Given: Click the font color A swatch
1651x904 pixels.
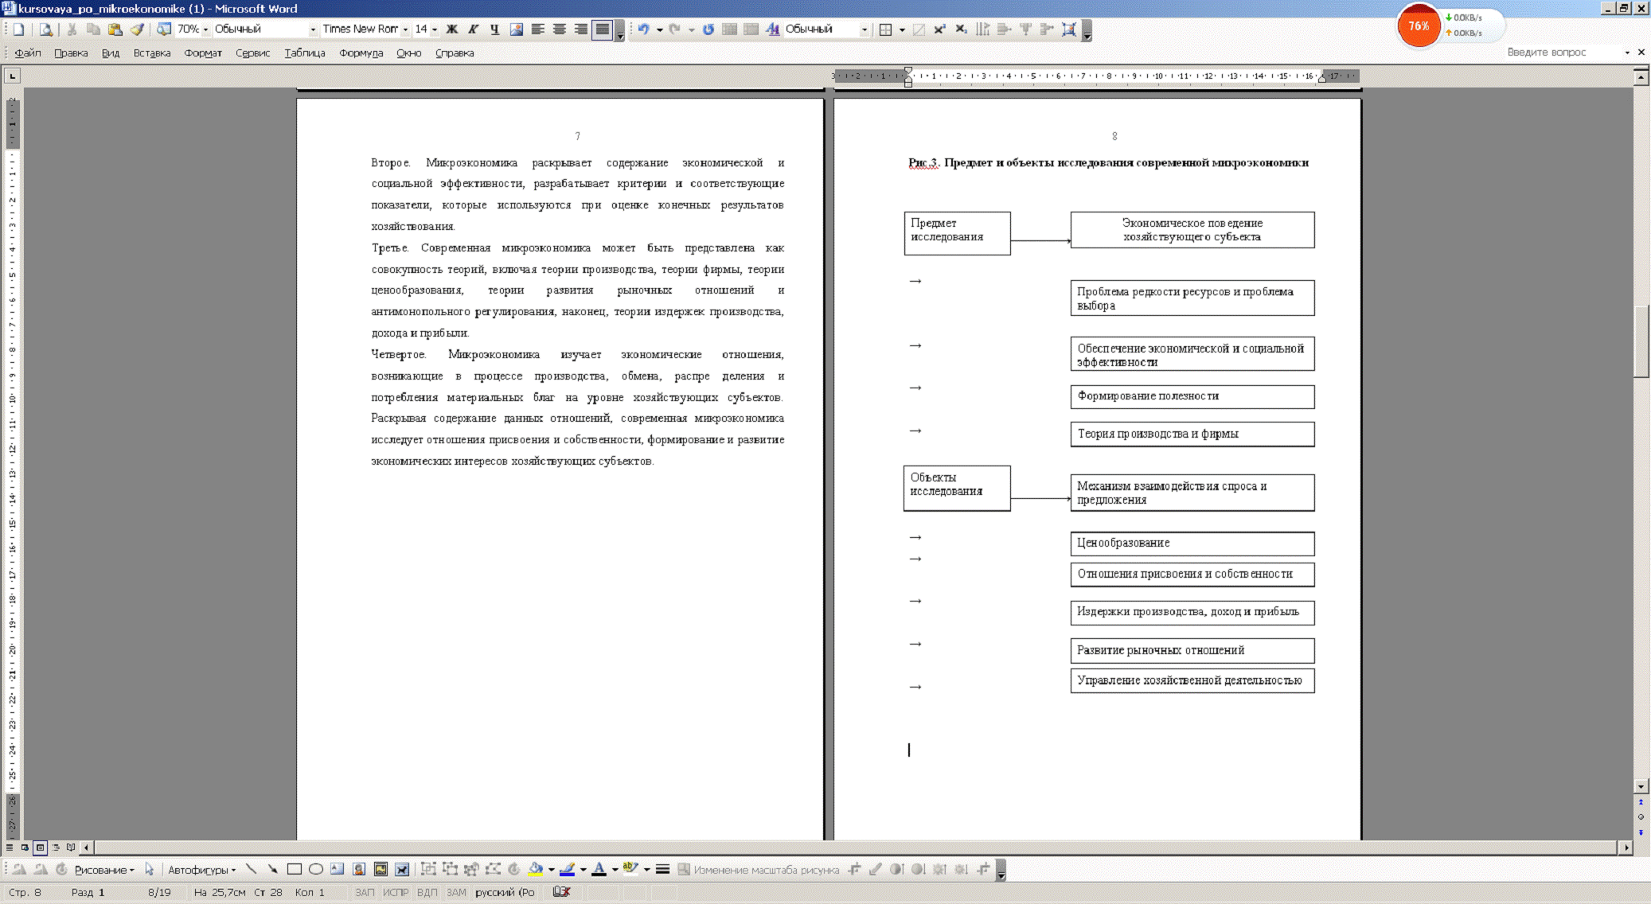Looking at the screenshot, I should 599,870.
